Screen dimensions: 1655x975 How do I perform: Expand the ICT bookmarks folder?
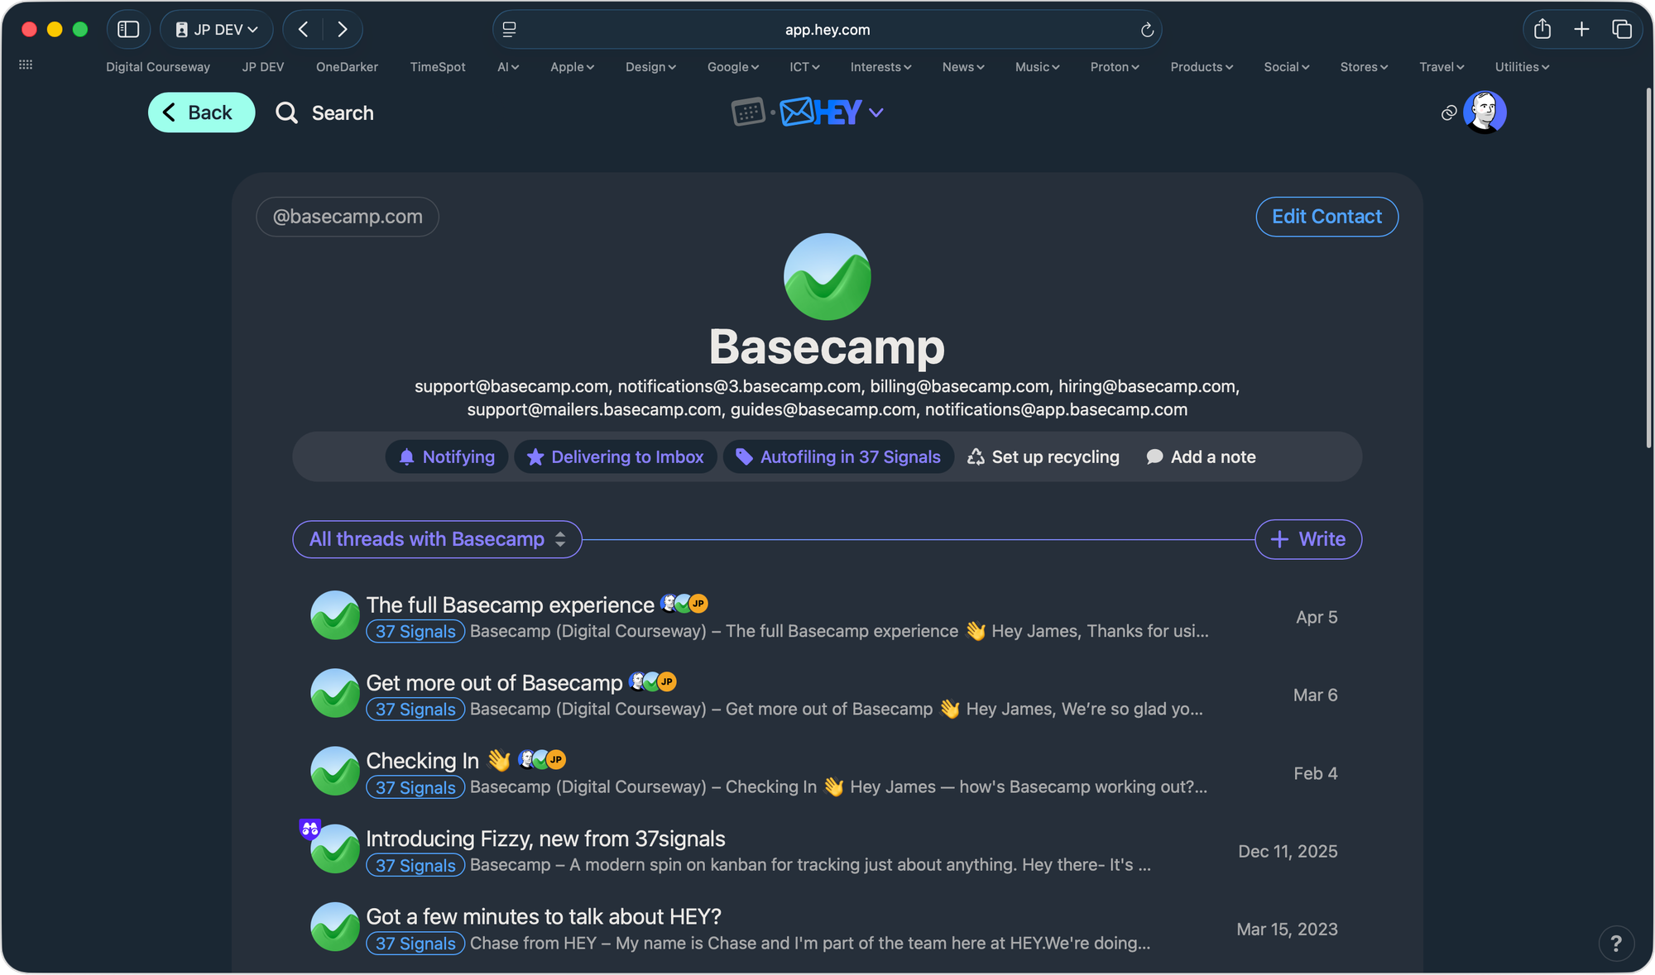click(x=804, y=67)
